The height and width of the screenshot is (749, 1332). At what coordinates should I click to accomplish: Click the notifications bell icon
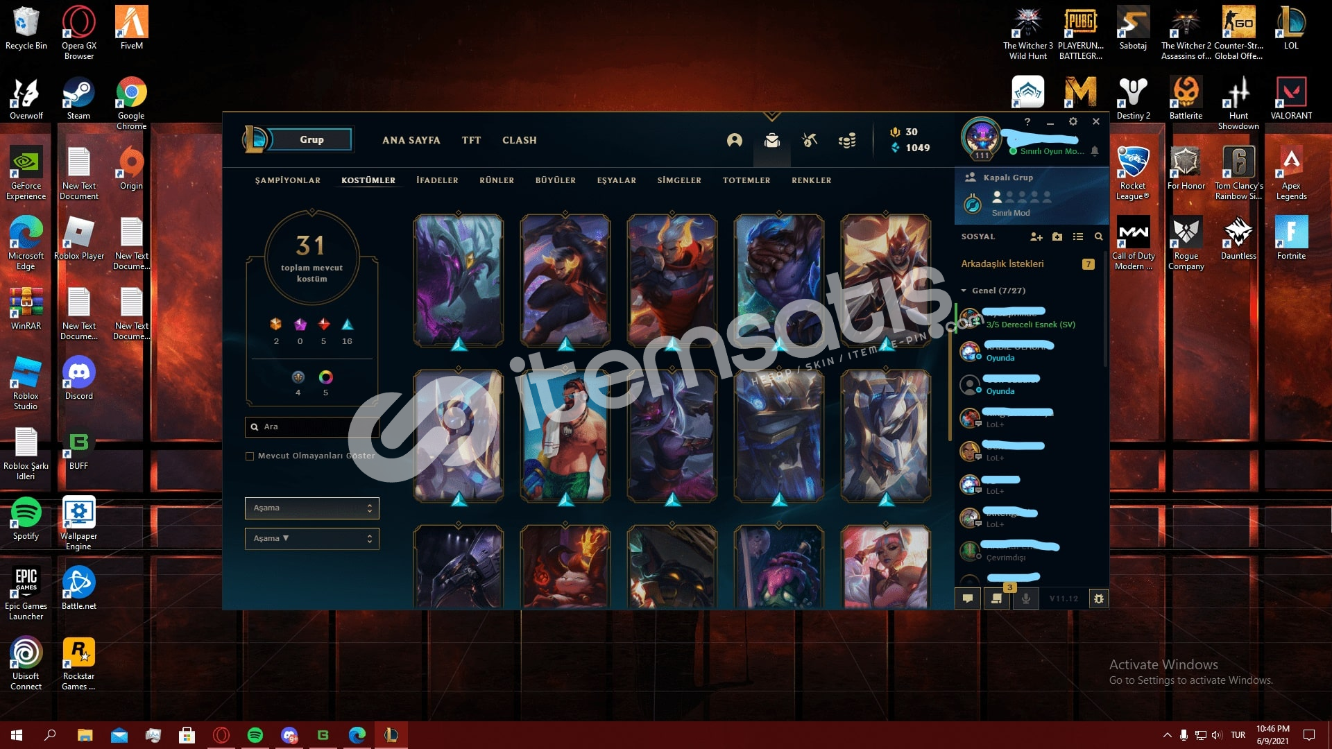point(1095,150)
